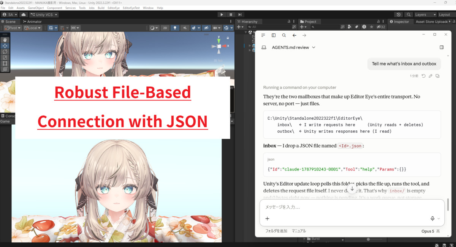Click the message input field

(351, 207)
